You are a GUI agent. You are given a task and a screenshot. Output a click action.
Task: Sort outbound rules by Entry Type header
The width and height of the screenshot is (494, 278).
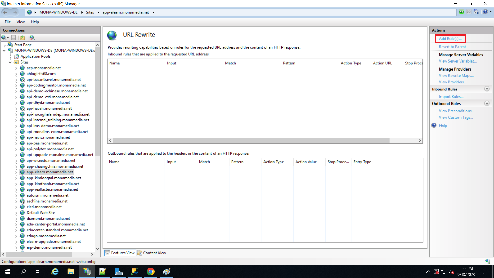pos(364,162)
